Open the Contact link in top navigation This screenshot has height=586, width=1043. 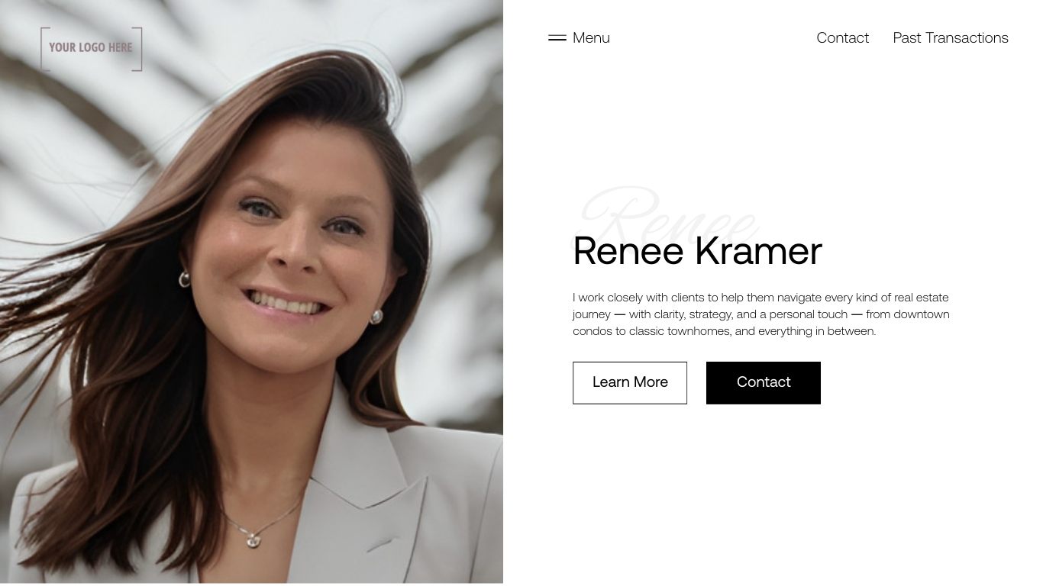(x=842, y=37)
